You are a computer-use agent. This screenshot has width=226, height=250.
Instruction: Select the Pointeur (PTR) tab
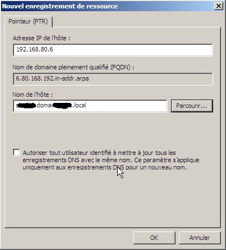[29, 21]
